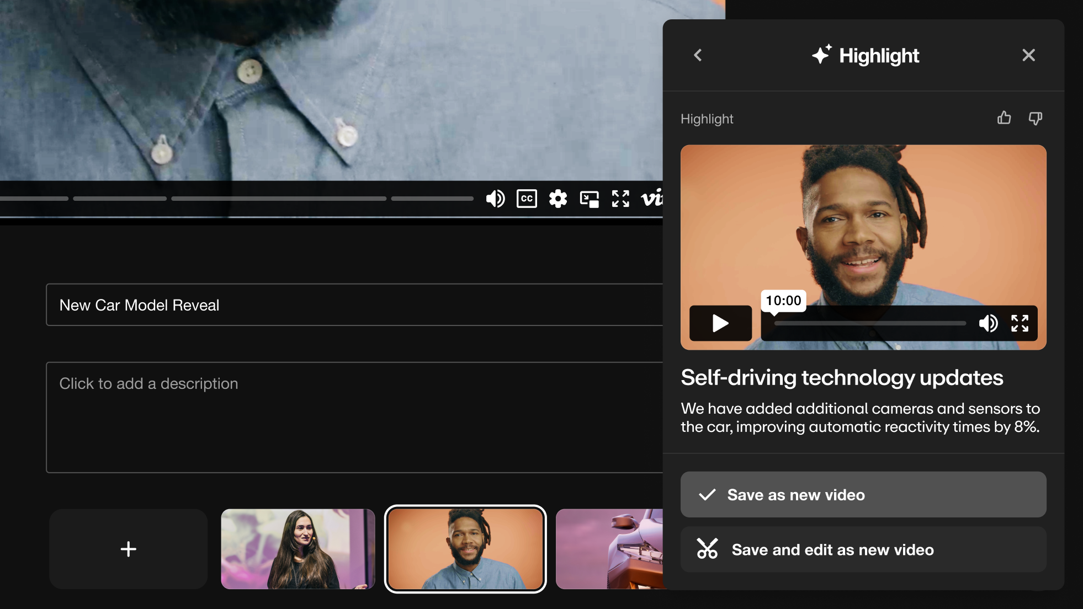Viewport: 1083px width, 609px height.
Task: Go back using the Highlight panel chevron
Action: click(x=698, y=55)
